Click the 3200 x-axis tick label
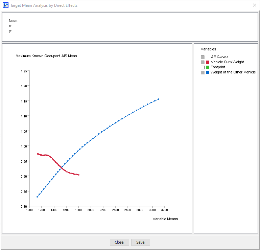This screenshot has height=250, width=260. 165,210
